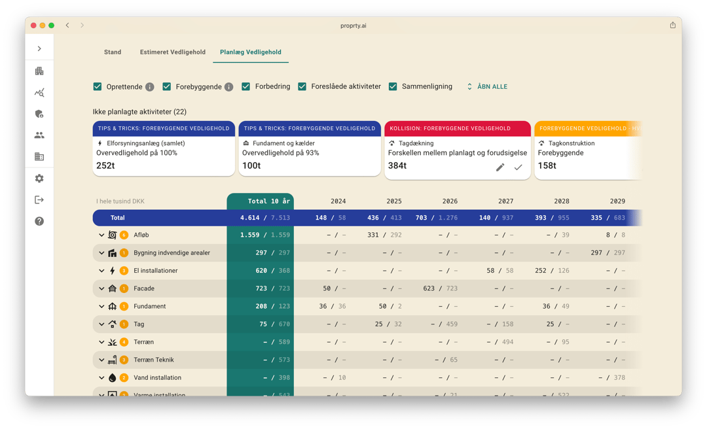The width and height of the screenshot is (707, 429).
Task: Open settings gear in sidebar
Action: [x=39, y=179]
